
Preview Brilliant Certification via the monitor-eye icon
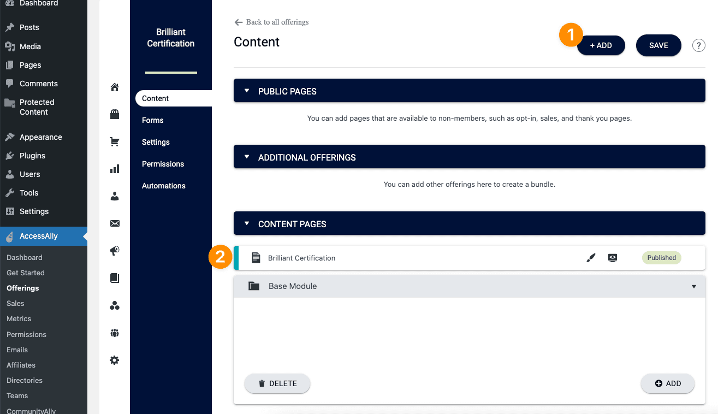pos(612,257)
